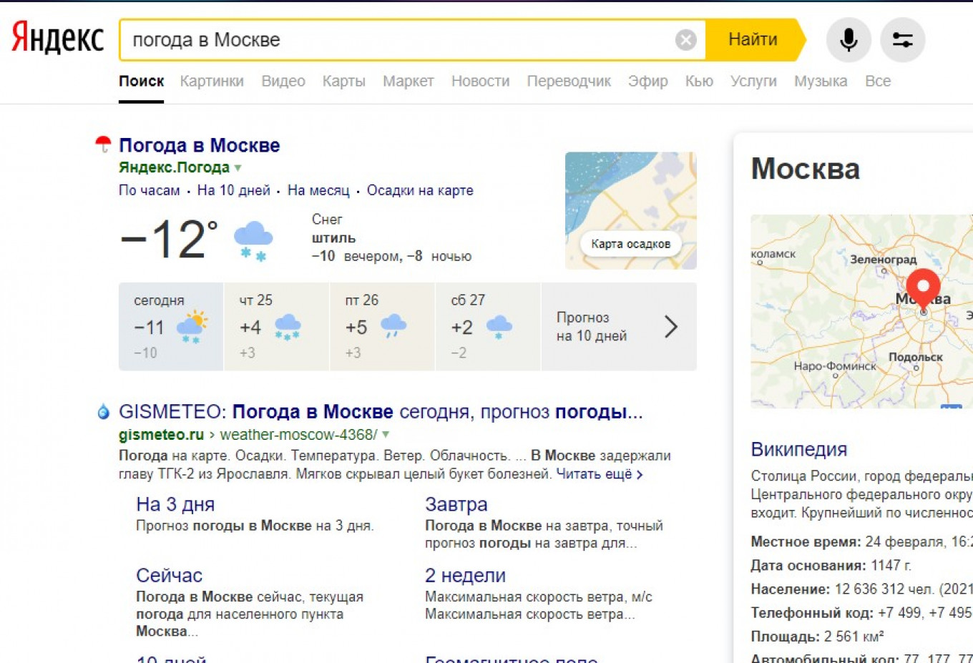This screenshot has width=973, height=663.
Task: Expand the arrow next to Яндекс.Погода
Action: [238, 168]
